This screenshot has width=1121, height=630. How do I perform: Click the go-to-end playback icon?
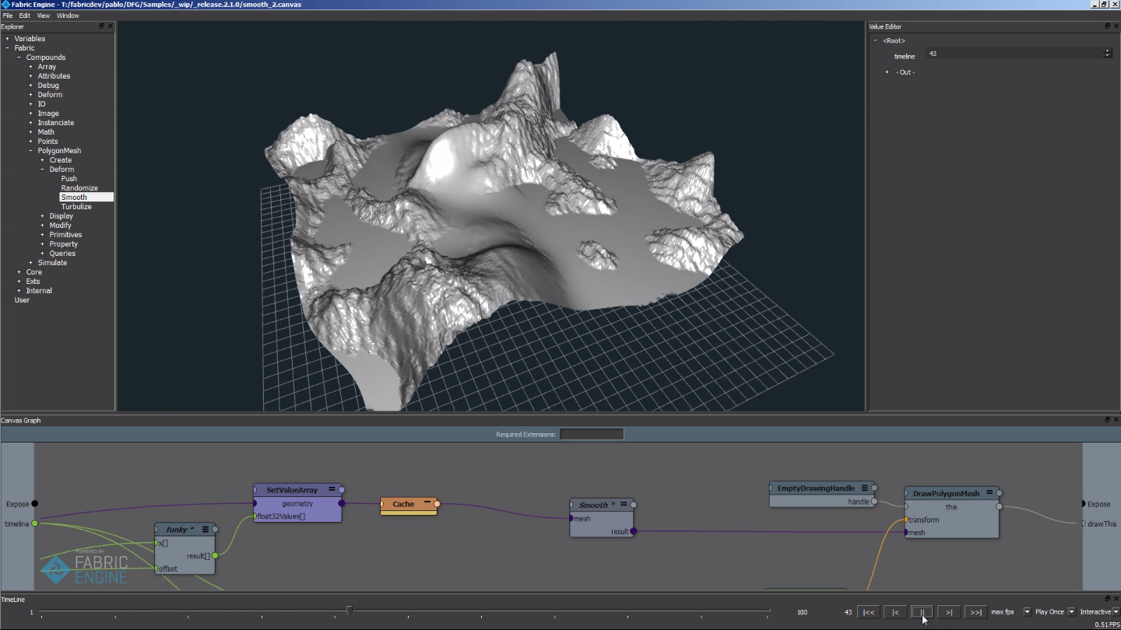[x=975, y=612]
